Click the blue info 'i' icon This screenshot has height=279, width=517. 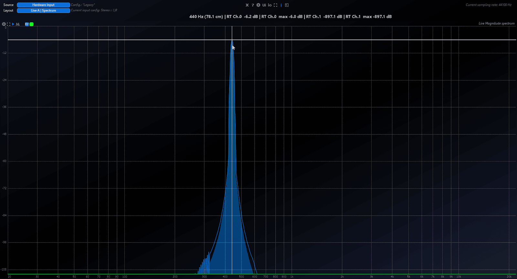tap(281, 5)
